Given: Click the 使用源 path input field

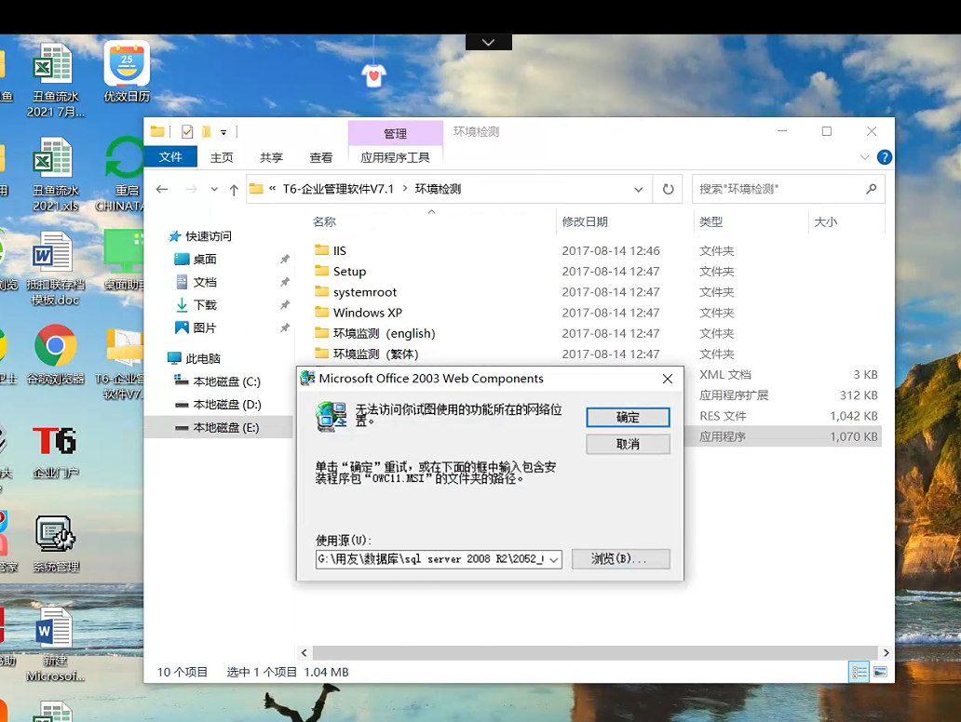Looking at the screenshot, I should (x=431, y=559).
